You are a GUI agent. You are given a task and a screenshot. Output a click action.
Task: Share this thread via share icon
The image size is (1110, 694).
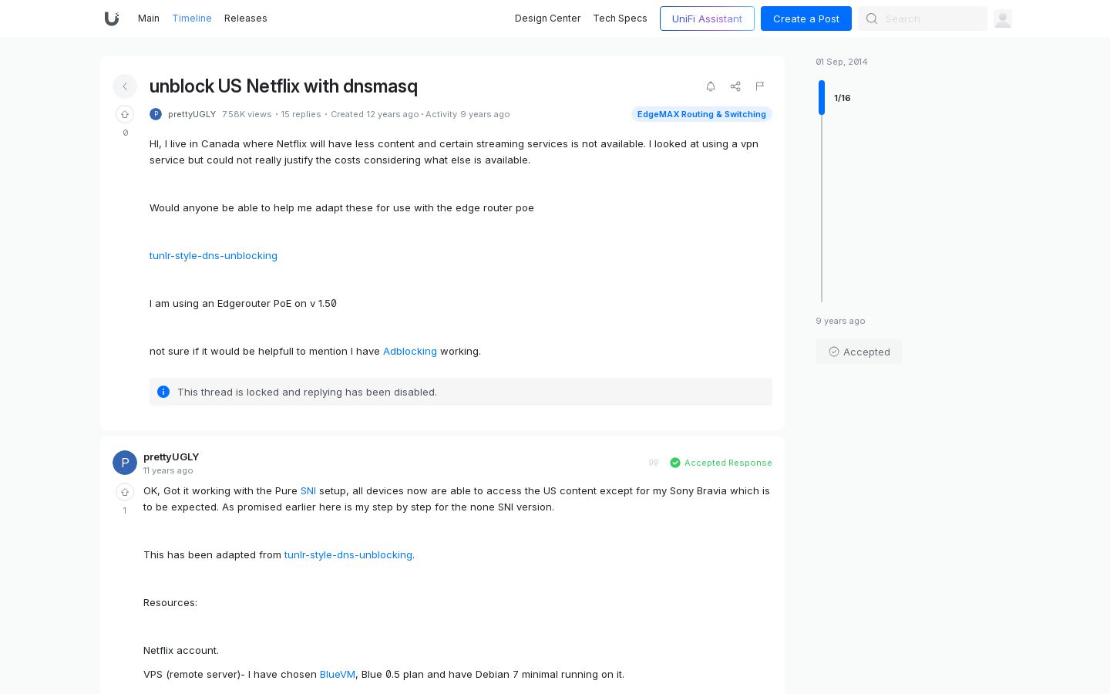click(x=735, y=86)
